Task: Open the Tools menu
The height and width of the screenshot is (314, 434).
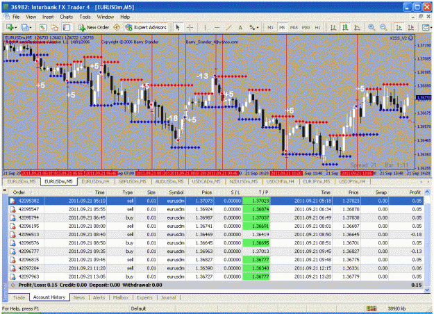Action: 85,17
